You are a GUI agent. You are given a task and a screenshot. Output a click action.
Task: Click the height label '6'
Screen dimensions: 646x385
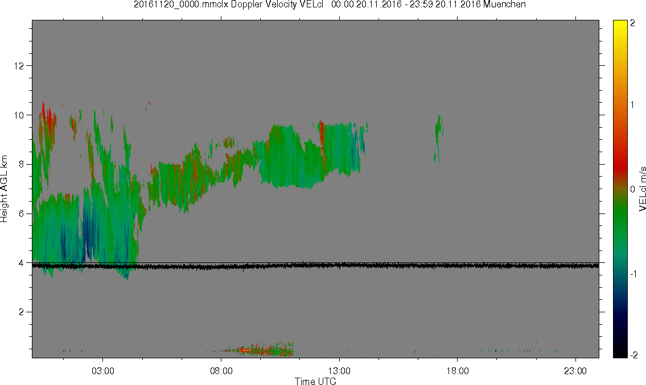tap(22, 214)
